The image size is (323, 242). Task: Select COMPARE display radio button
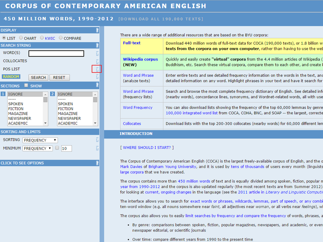tap(61, 38)
